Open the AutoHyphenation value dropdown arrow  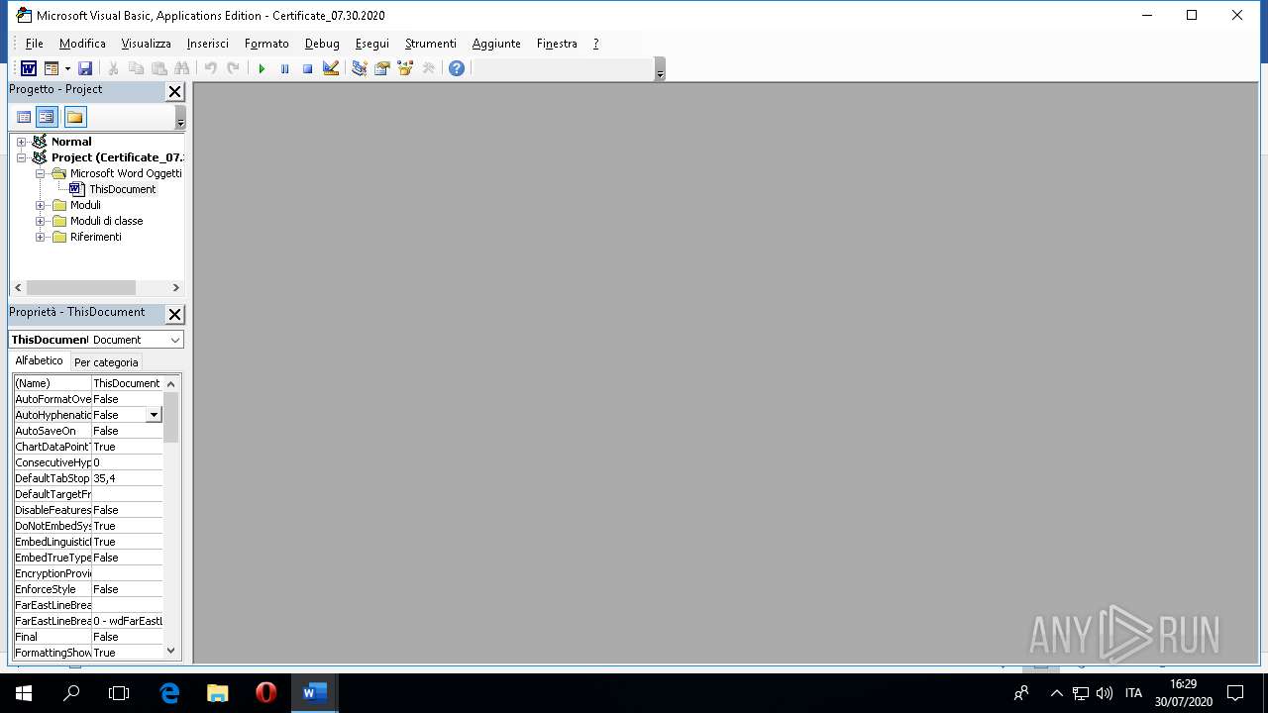pos(154,415)
